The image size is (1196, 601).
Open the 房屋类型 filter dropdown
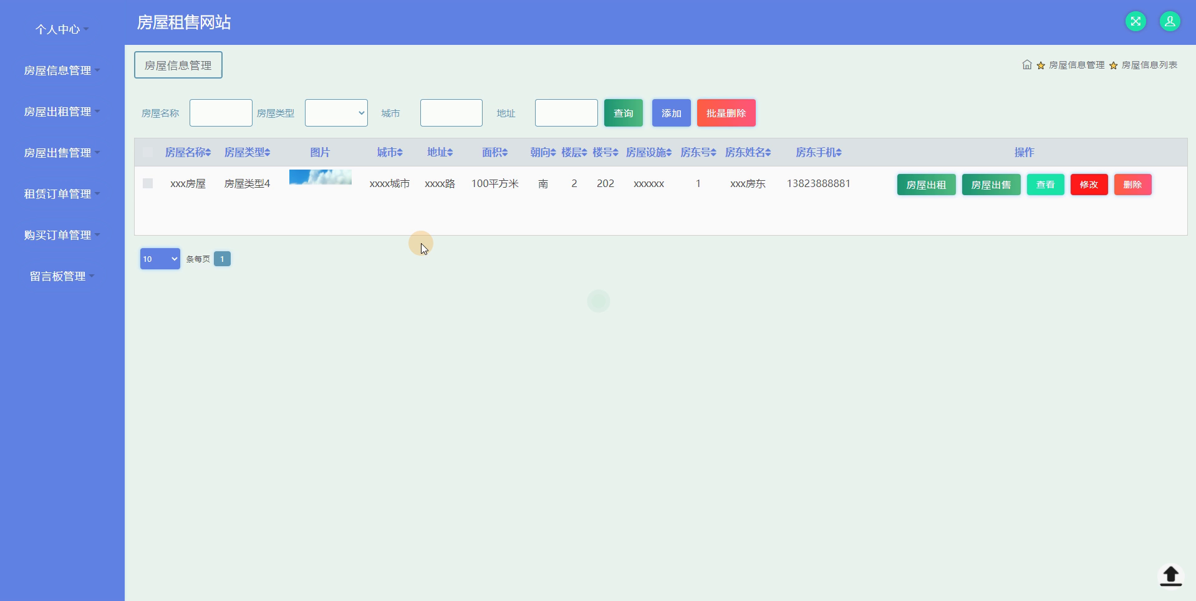pyautogui.click(x=336, y=113)
